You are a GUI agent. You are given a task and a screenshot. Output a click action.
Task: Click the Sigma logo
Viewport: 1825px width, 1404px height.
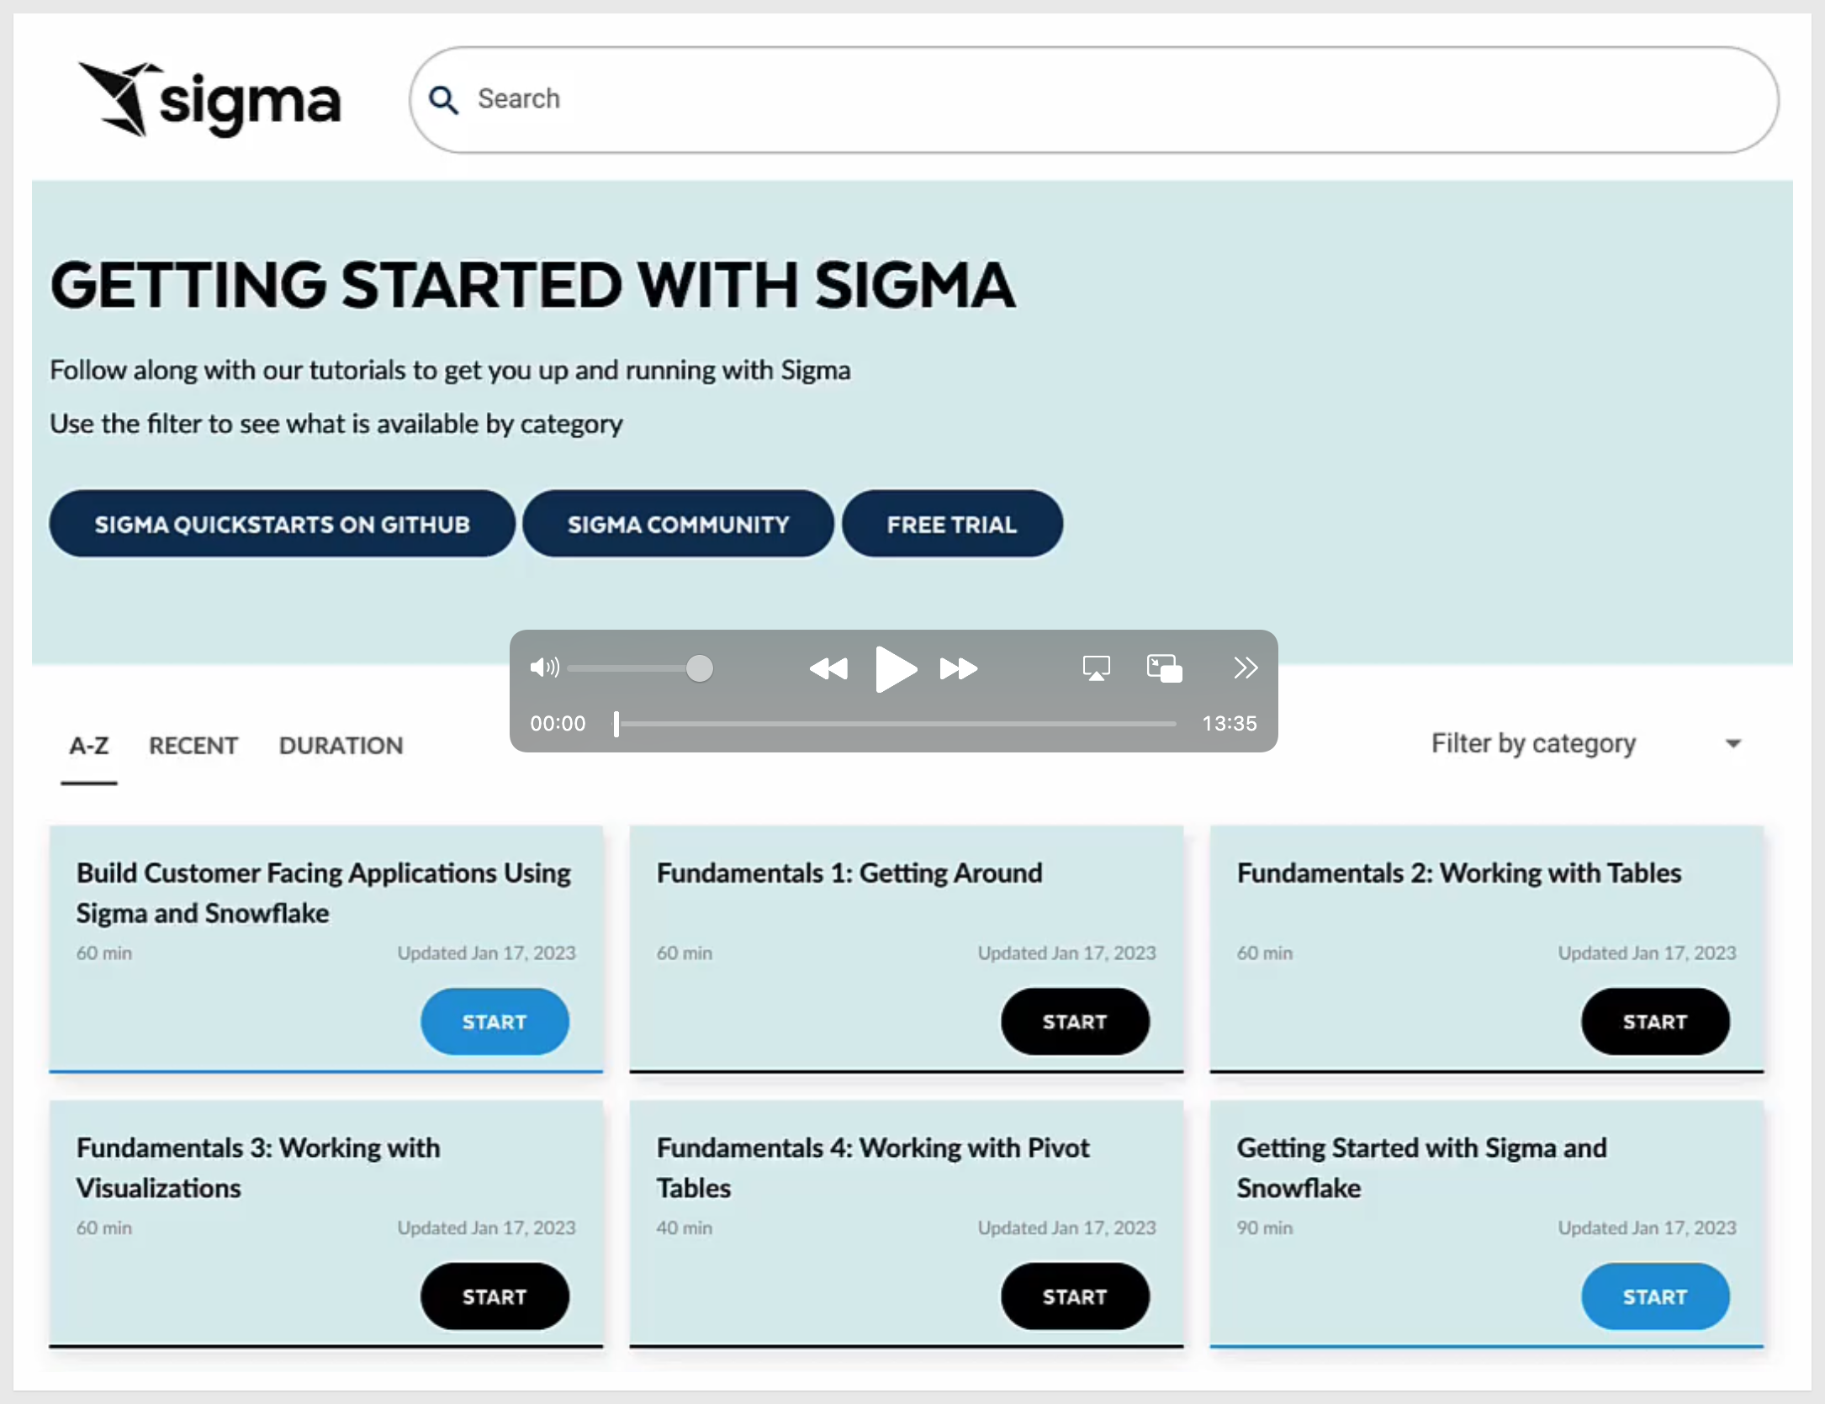coord(210,99)
